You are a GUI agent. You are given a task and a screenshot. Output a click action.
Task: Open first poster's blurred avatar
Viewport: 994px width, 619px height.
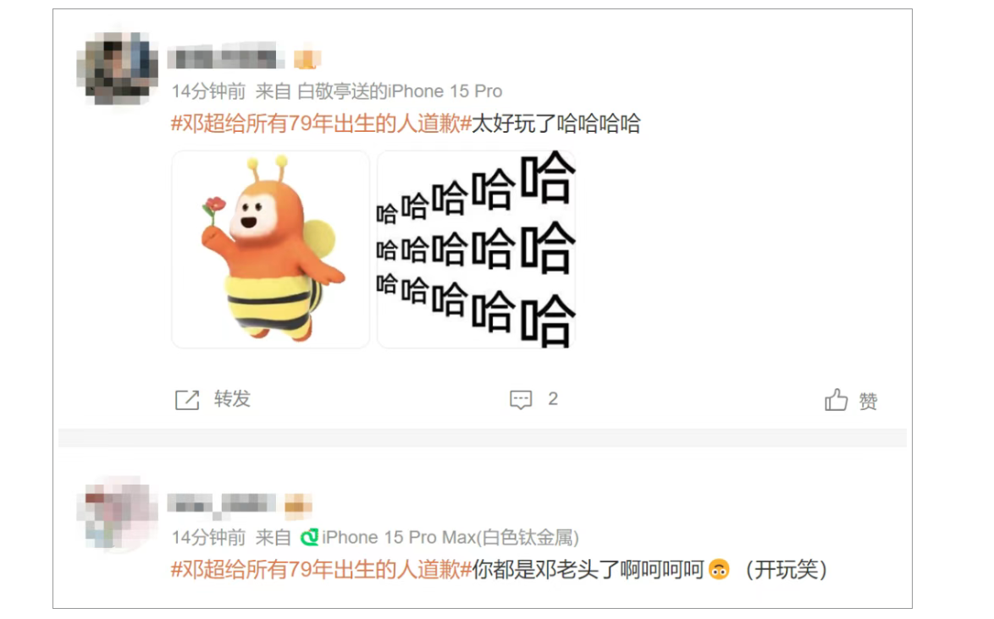coord(118,68)
